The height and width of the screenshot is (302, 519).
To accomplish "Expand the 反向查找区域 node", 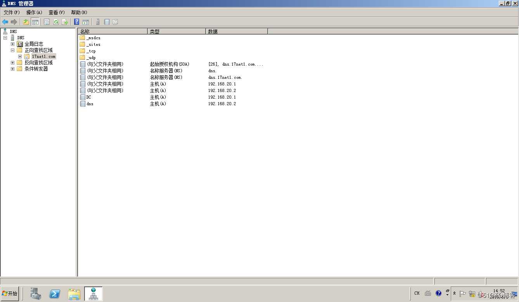I will pyautogui.click(x=12, y=62).
